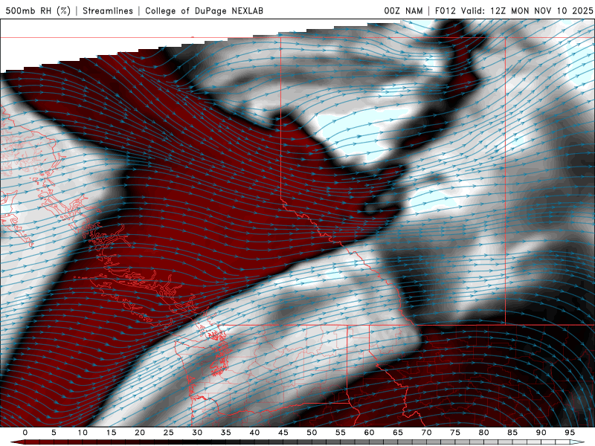Click the '85' label on color scale
The width and height of the screenshot is (595, 446).
click(512, 433)
